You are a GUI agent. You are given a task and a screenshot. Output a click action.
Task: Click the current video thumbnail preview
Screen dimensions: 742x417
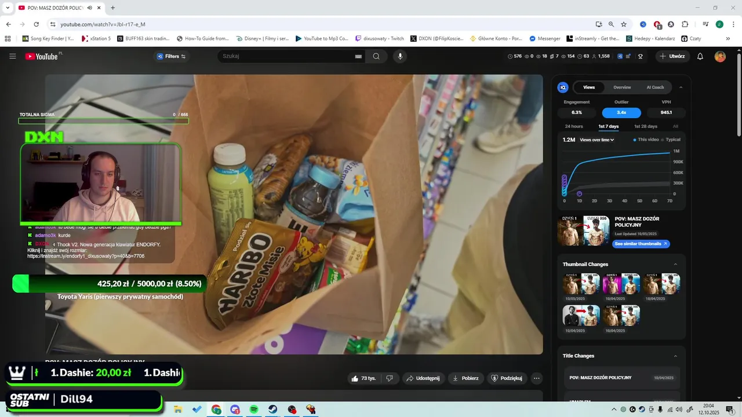click(x=583, y=231)
